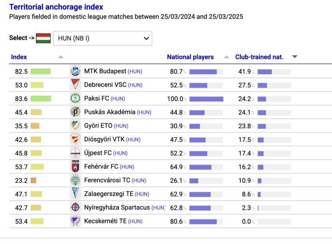Click the Fehérvár FC club crest
Screen dimensions: 332x244
tap(75, 167)
